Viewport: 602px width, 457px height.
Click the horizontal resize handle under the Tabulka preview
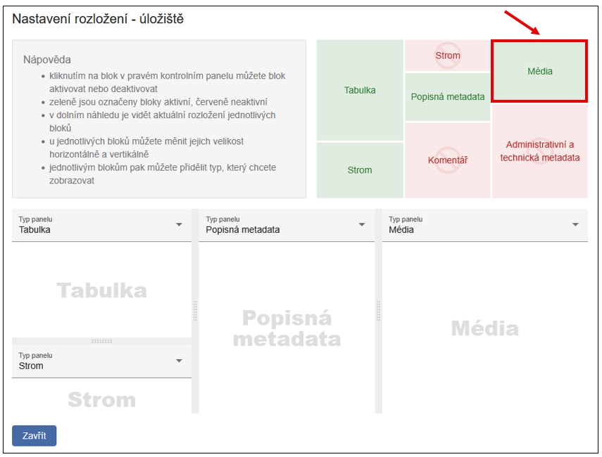click(x=101, y=341)
